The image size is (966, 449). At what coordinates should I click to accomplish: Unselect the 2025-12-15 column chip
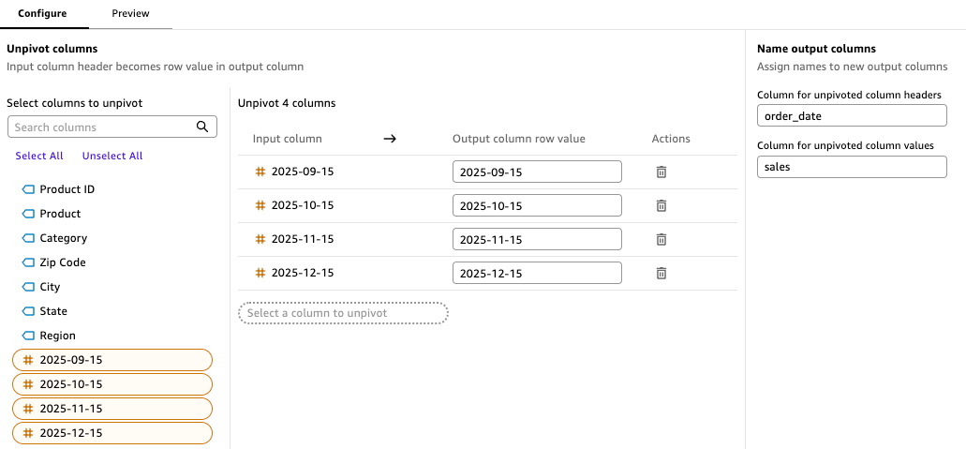pos(112,433)
